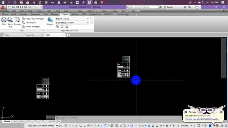
Task: Add new layout with plus
Action: pos(59,122)
